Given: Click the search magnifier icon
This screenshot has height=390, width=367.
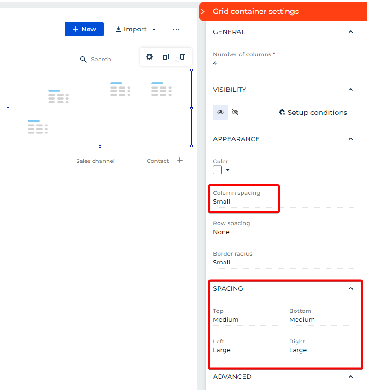Looking at the screenshot, I should (x=83, y=60).
